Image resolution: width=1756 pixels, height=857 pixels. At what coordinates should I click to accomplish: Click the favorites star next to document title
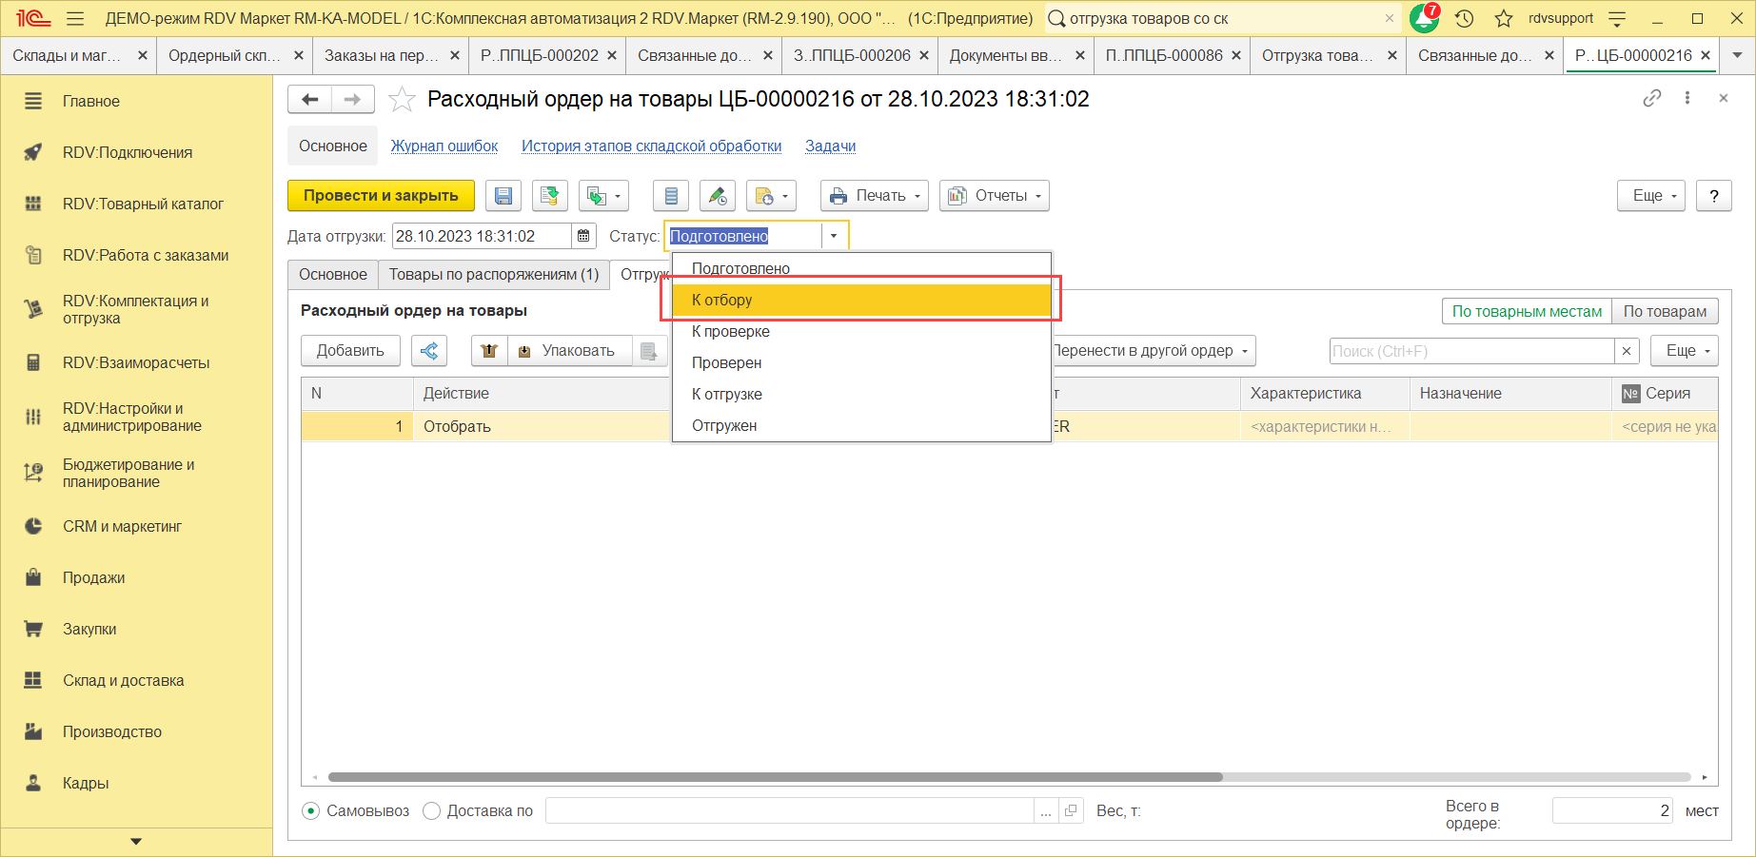(x=403, y=100)
